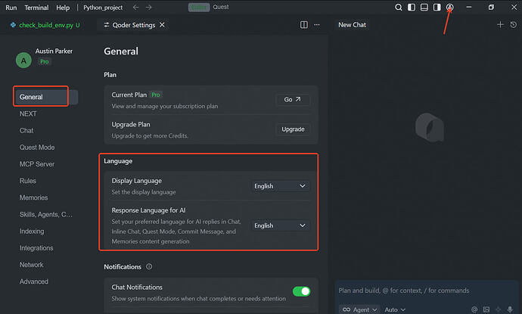This screenshot has width=522, height=314.
Task: Open Quest Mode settings section
Action: pos(37,148)
